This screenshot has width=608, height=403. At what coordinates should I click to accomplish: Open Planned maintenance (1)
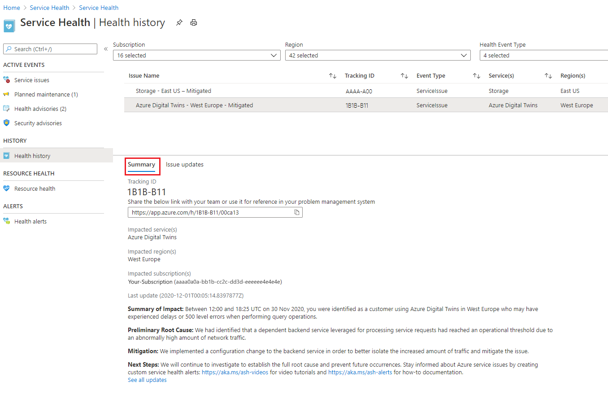(46, 94)
